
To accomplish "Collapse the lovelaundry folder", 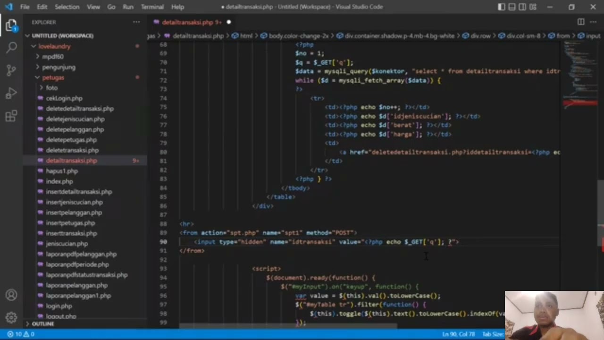I will [54, 46].
